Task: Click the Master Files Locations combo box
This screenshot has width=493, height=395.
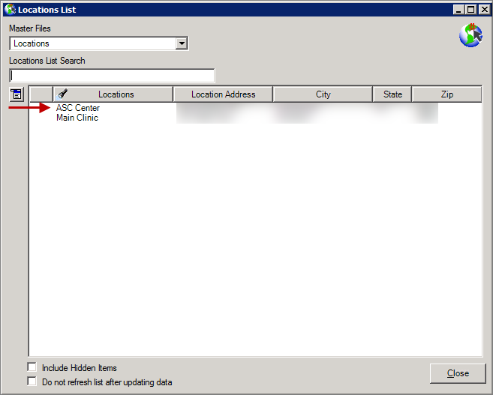Action: click(99, 43)
